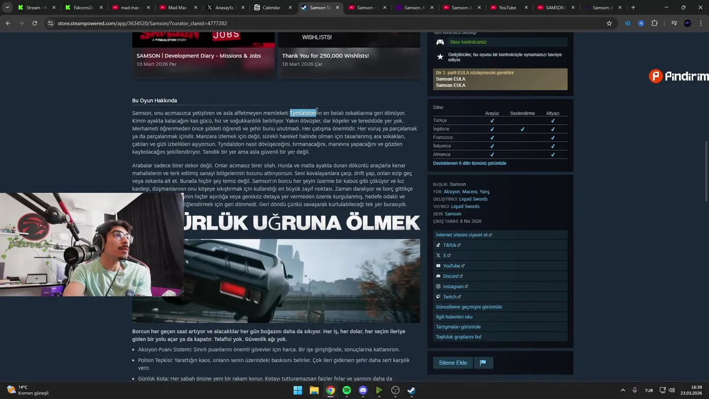The height and width of the screenshot is (399, 709).
Task: View site information icon in address bar
Action: coord(50,23)
